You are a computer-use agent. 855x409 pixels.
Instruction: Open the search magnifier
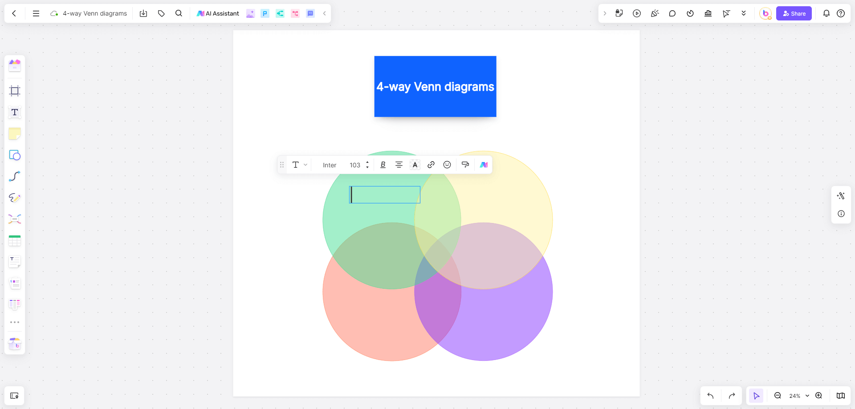(x=179, y=13)
